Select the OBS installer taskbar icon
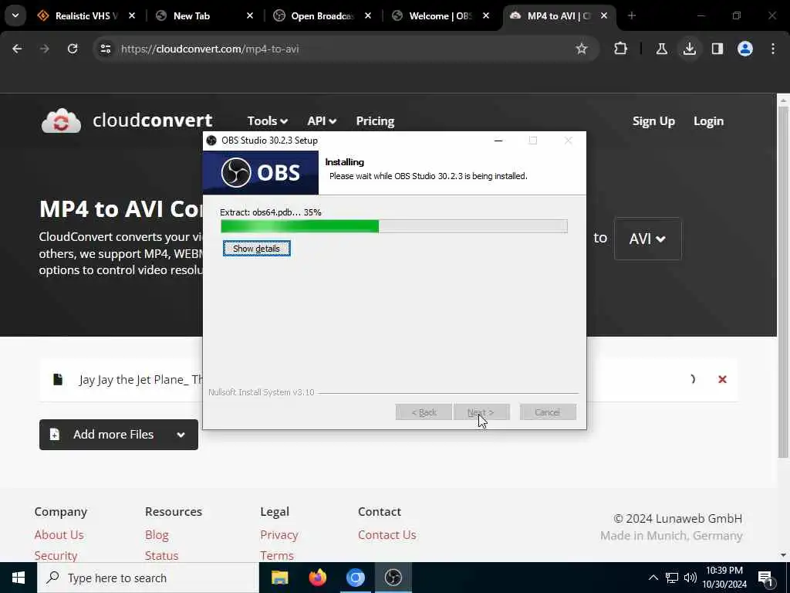The image size is (790, 593). [393, 578]
